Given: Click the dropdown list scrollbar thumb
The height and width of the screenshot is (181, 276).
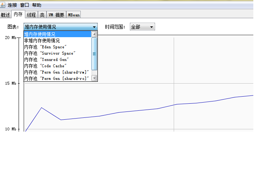Looking at the screenshot, I should [94, 54].
